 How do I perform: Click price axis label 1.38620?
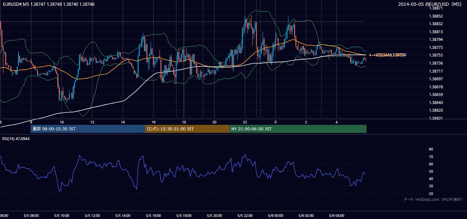click(436, 110)
